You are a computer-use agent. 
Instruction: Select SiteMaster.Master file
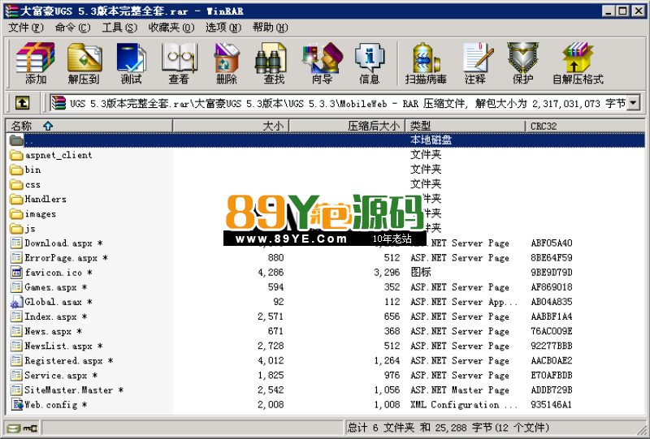point(67,390)
